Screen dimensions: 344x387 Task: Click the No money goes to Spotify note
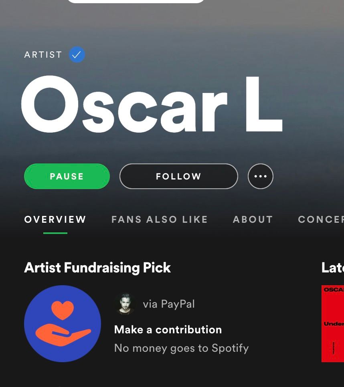[x=181, y=348]
